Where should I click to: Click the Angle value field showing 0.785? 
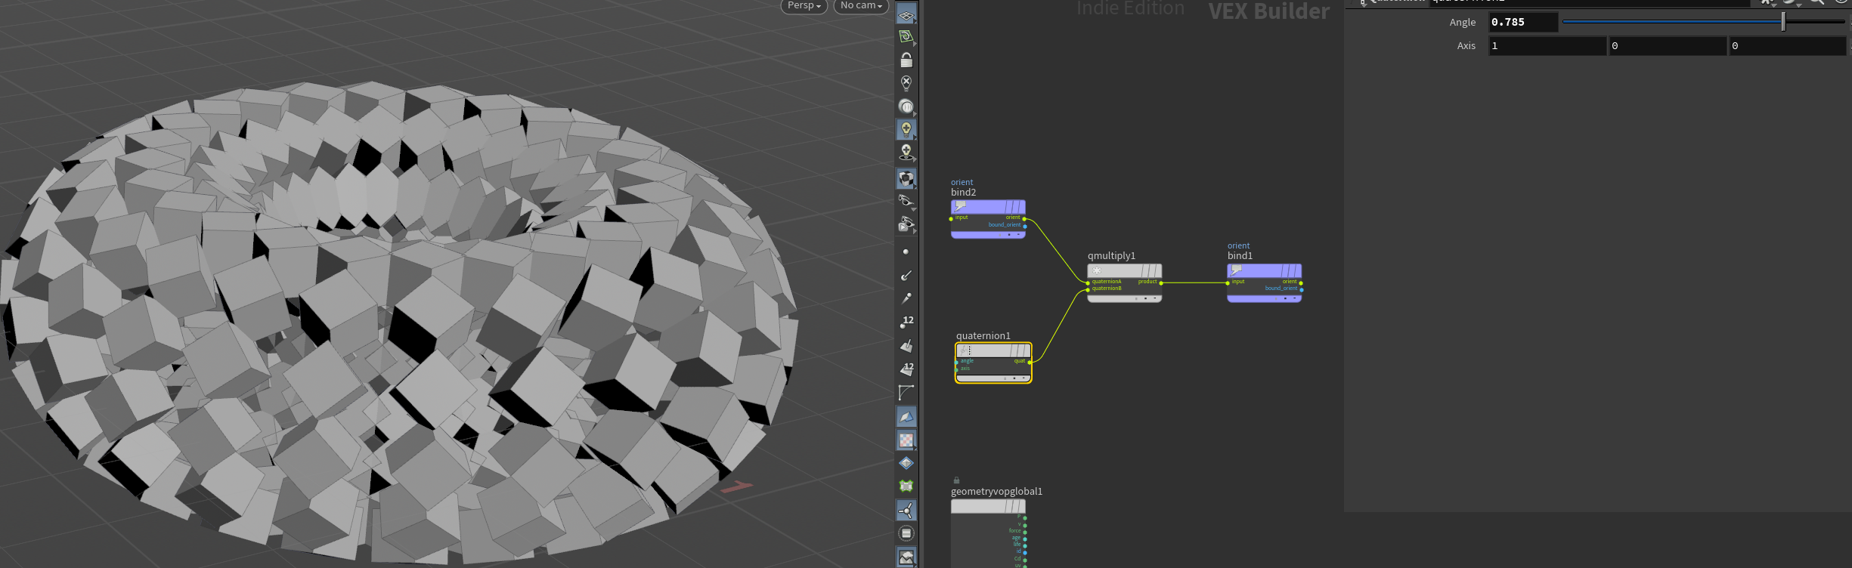(x=1523, y=22)
